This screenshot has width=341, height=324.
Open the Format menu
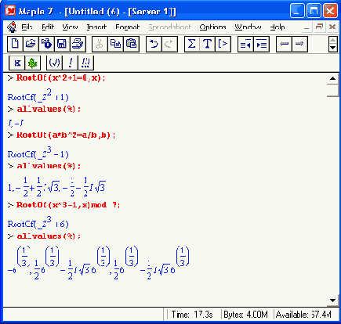[x=128, y=27]
